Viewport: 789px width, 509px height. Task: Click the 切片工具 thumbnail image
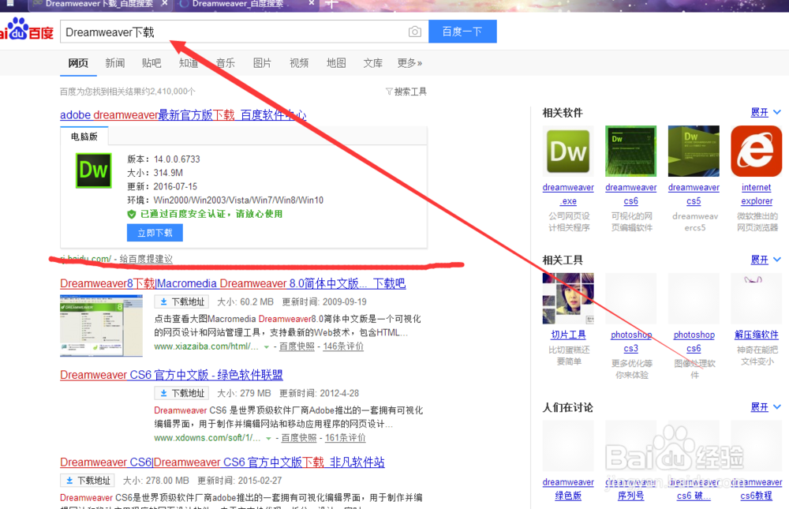coord(568,298)
